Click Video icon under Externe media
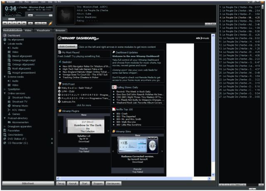The image size is (266, 191). click(9, 85)
